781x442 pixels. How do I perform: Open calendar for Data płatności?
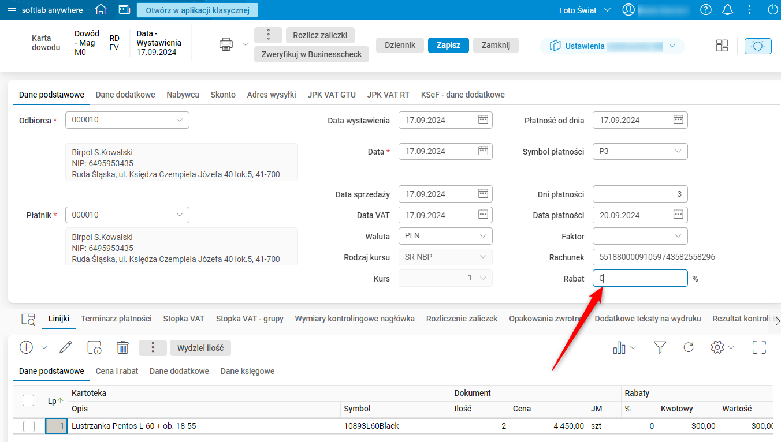tap(679, 215)
